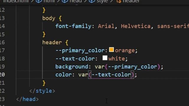Click '--text-color' inside var() on line 20
Viewport: 189px width, 106px height.
tap(111, 74)
